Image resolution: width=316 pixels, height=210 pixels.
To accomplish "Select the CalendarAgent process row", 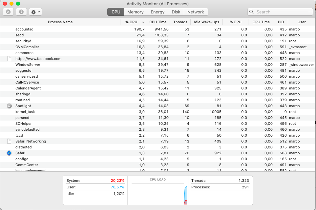I will coord(158,88).
